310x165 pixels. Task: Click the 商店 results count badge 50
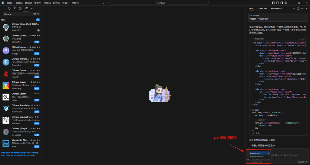click(x=38, y=20)
